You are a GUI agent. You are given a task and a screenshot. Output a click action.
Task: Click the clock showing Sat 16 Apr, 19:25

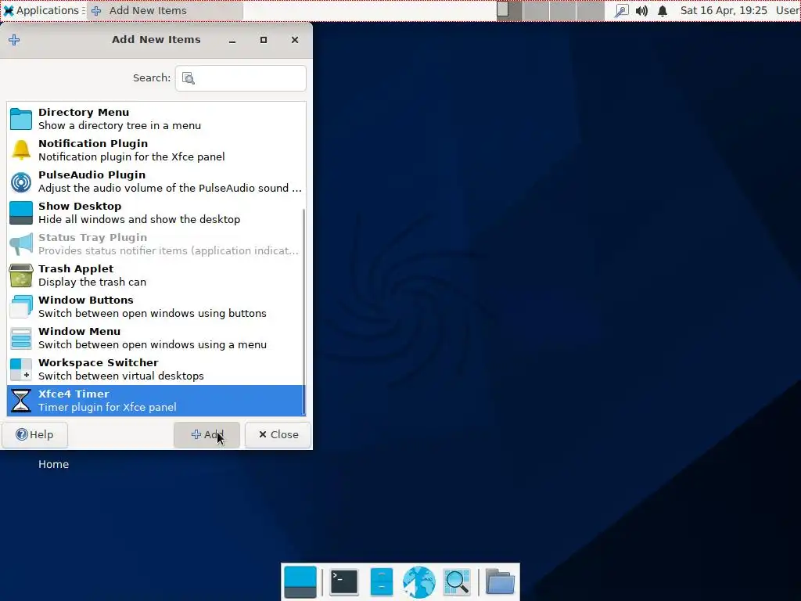724,11
